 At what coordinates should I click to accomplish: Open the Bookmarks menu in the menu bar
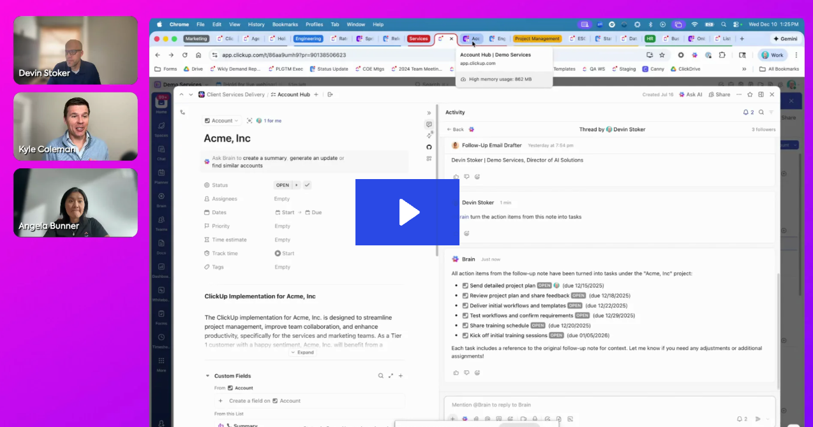pos(285,24)
